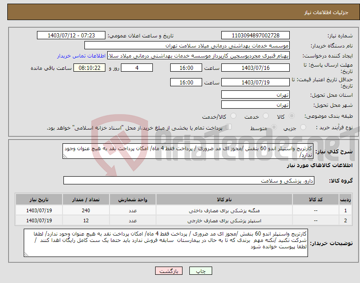Click the resize handle of description textarea
360x283 pixels.
tap(65, 157)
